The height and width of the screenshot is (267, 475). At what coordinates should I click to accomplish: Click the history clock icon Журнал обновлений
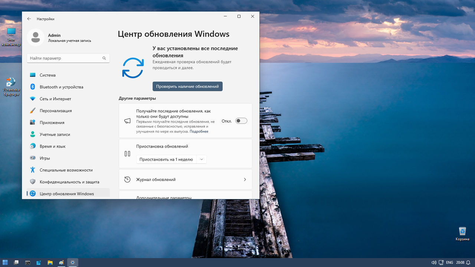(127, 179)
